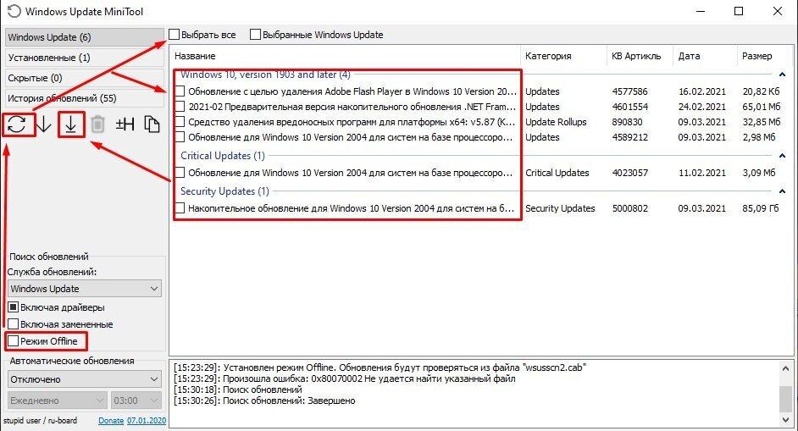The width and height of the screenshot is (798, 431).
Task: Tick the Выбрать все checkbox
Action: 175,35
